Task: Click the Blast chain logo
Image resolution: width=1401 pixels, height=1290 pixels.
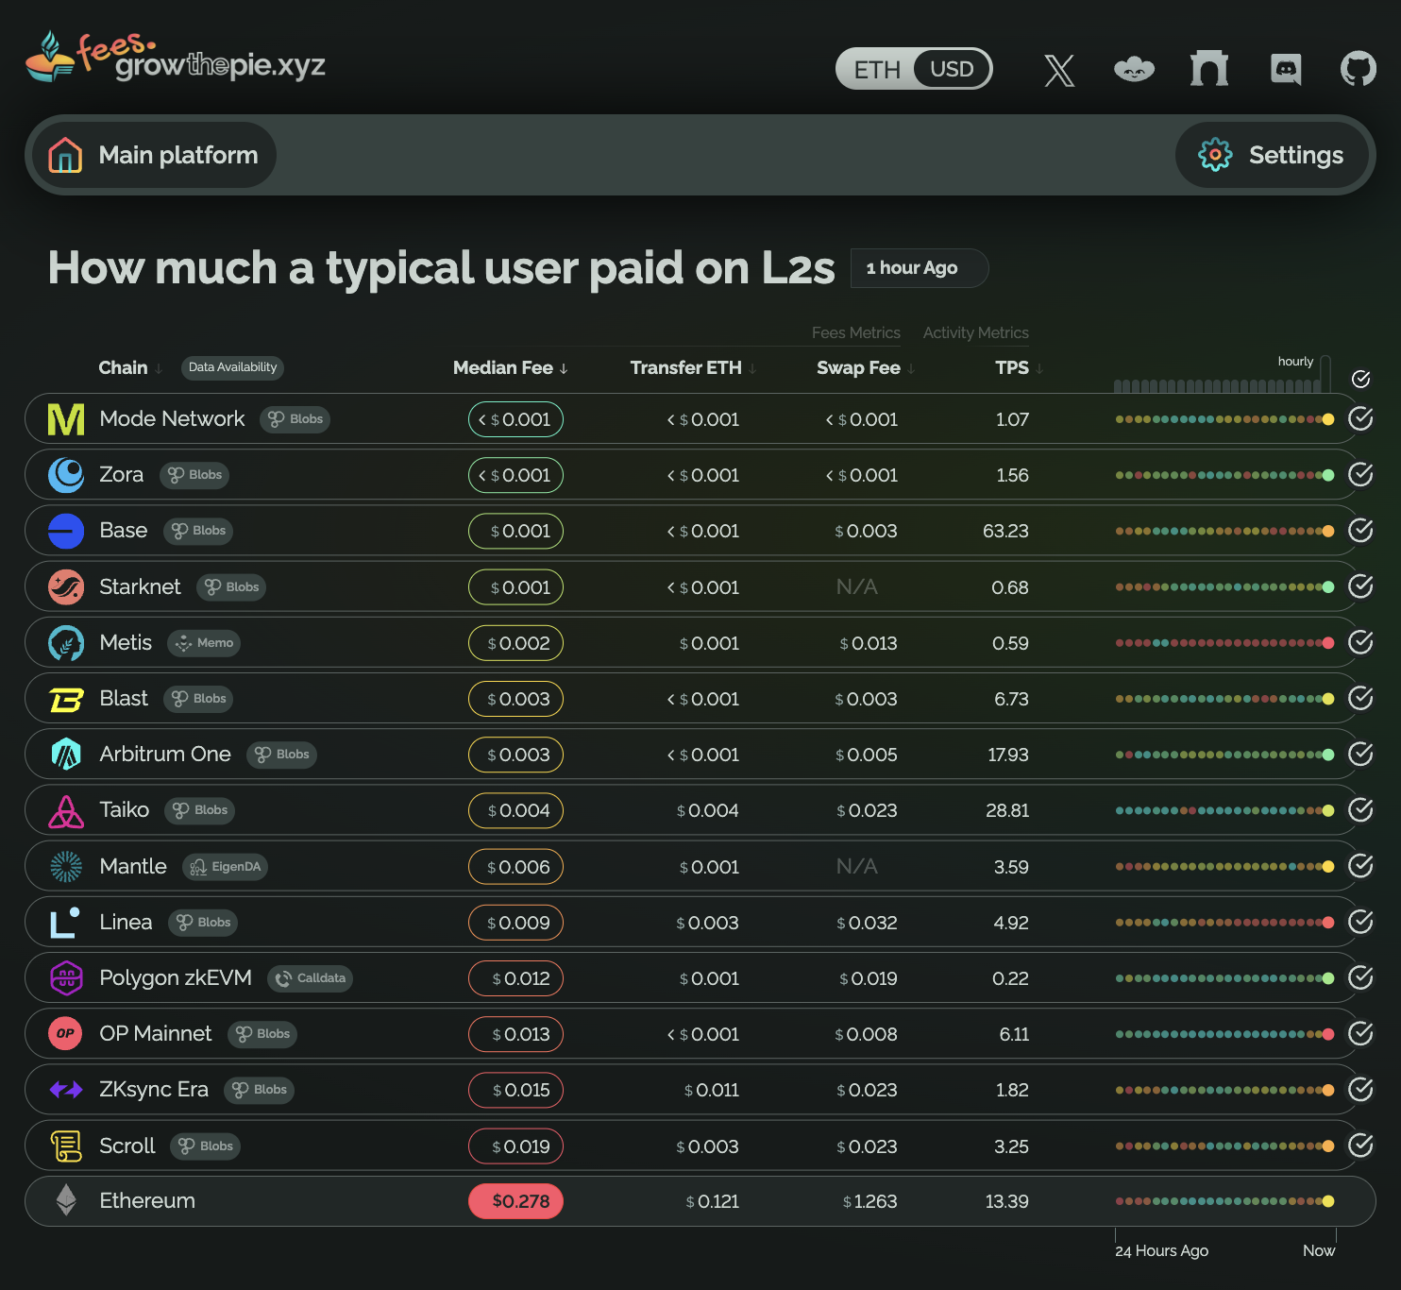Action: point(66,699)
